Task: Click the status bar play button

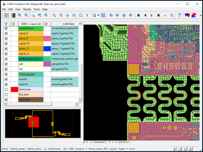Action: [185, 149]
